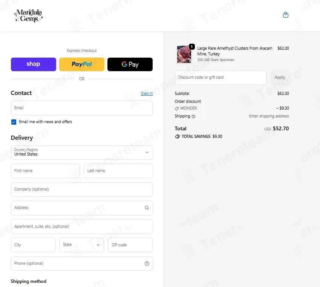Click the Discount code or gift card field
320x287 pixels.
pyautogui.click(x=220, y=78)
